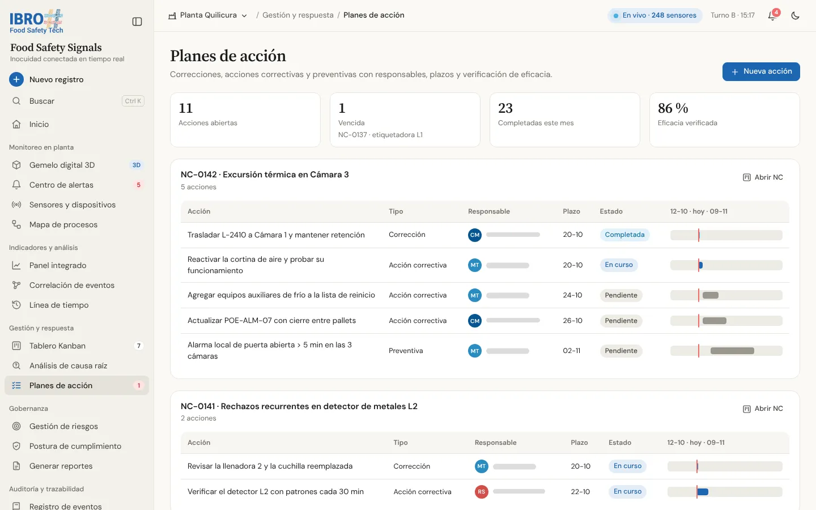Click the 86 % Eficacia verificada card
Screen dimensions: 816x510
pyautogui.click(x=725, y=120)
